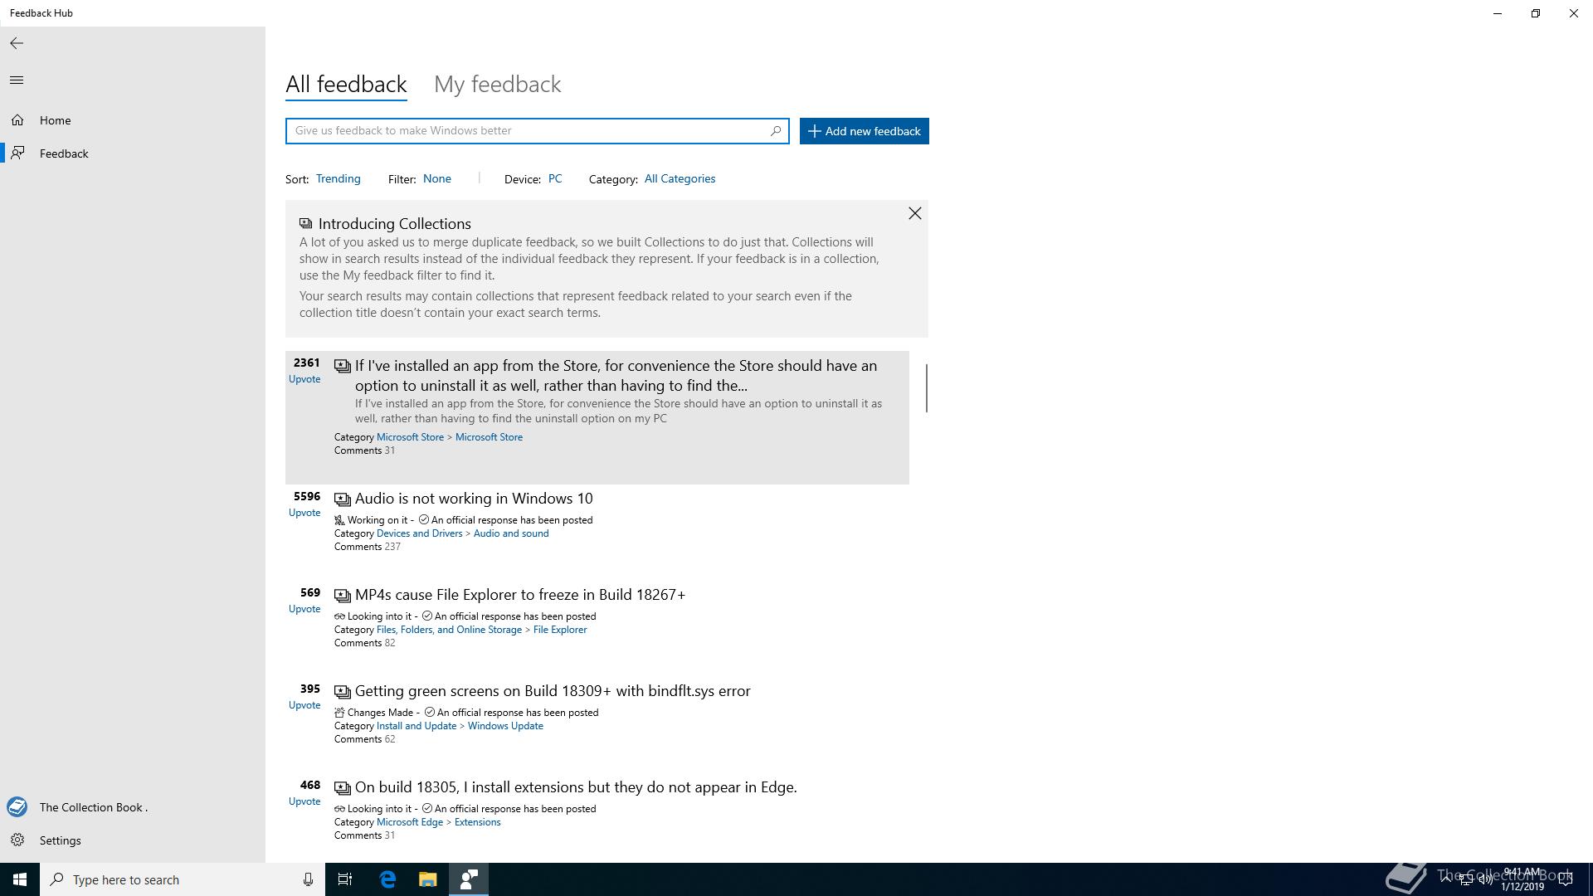Close the Introducing Collections banner
Screen dimensions: 1593x896
pyautogui.click(x=914, y=214)
